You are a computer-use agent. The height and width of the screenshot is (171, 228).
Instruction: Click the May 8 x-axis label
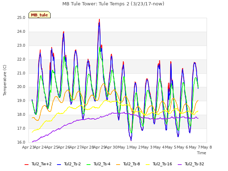(x=206, y=147)
